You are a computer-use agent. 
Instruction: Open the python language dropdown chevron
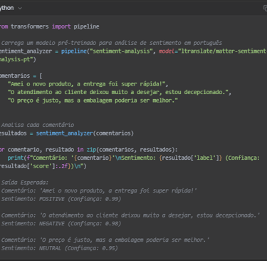click(x=20, y=9)
